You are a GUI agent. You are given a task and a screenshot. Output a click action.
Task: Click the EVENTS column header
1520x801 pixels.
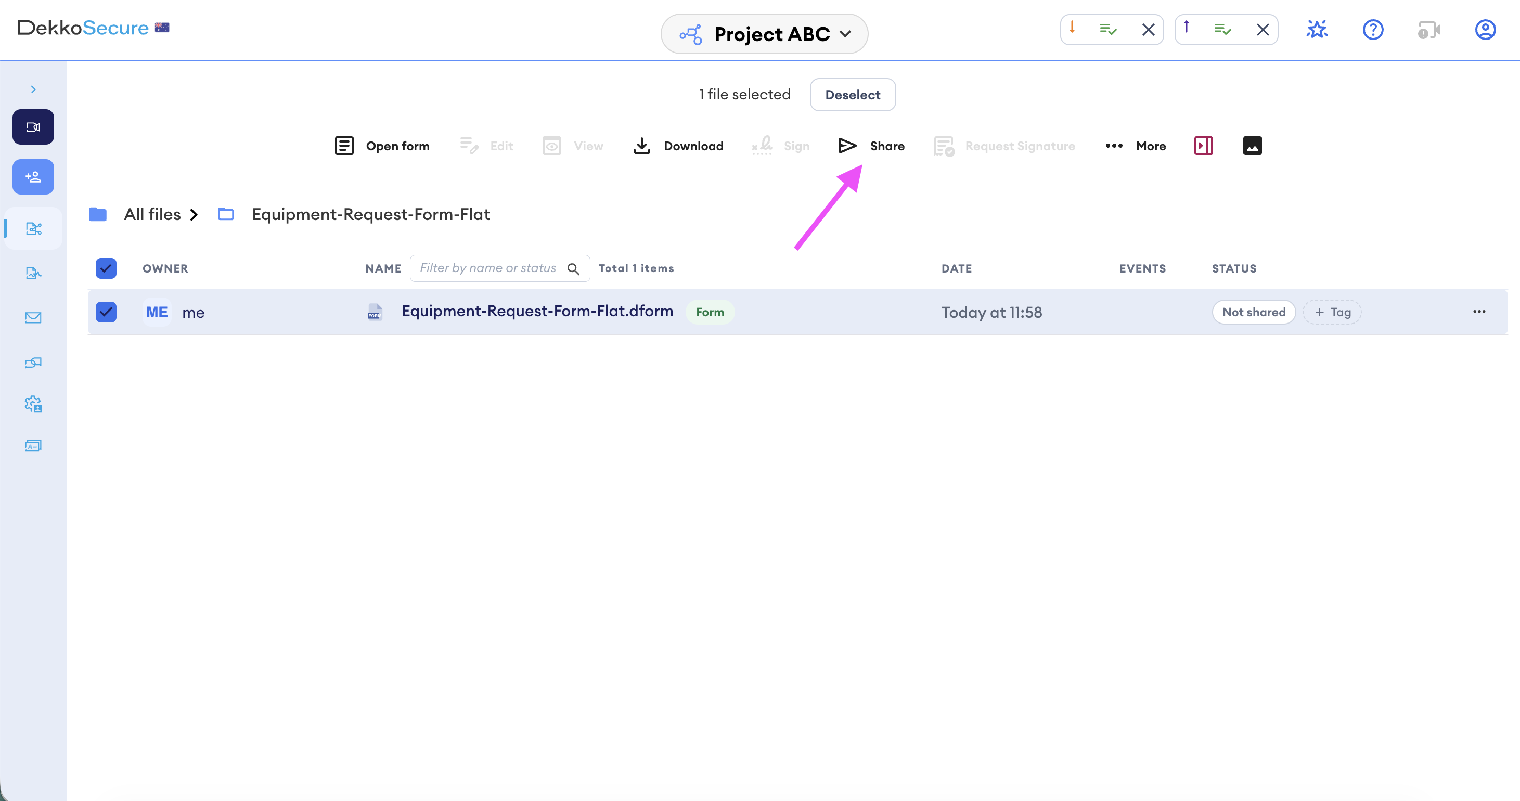[x=1142, y=268]
